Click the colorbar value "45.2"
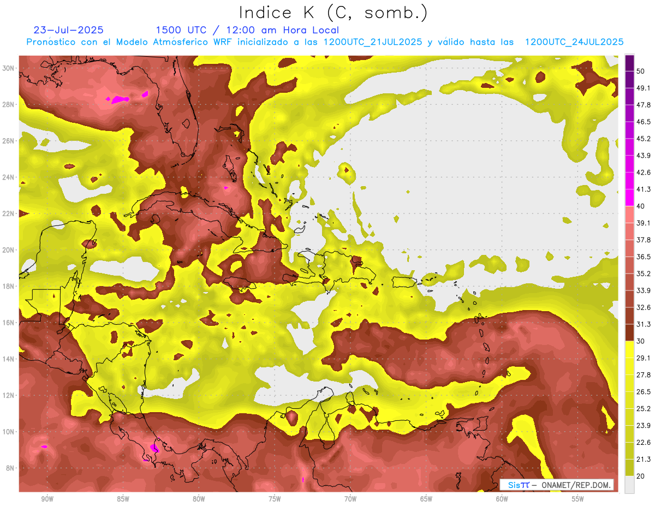Image resolution: width=655 pixels, height=506 pixels. click(x=644, y=139)
